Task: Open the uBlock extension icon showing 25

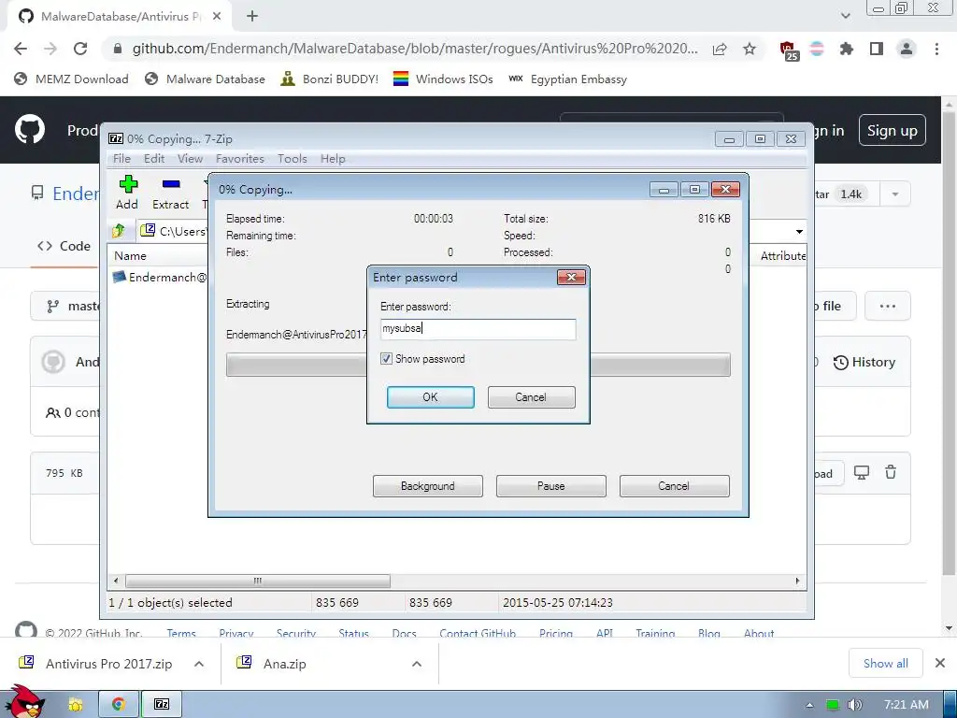Action: coord(789,50)
